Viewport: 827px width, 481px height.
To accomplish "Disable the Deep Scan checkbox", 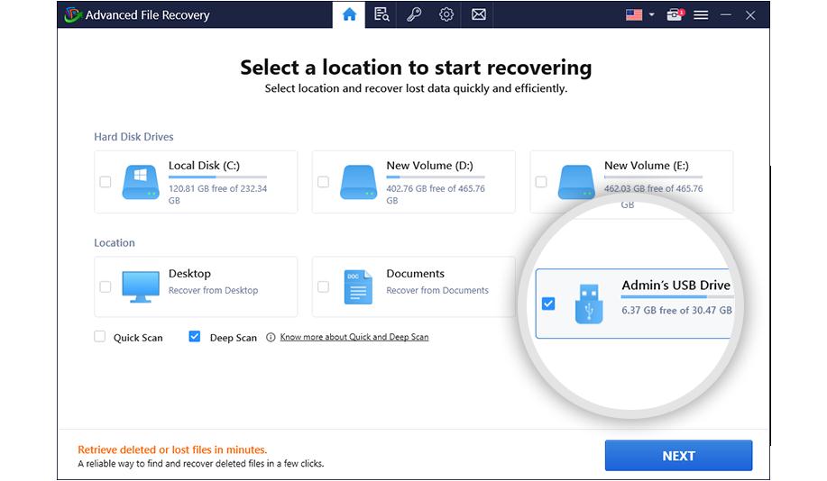I will (195, 337).
